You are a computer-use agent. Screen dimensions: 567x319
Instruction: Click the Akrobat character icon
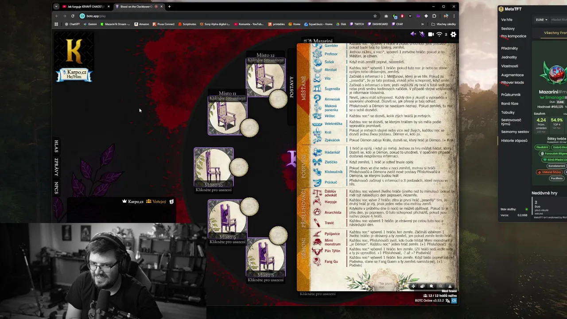click(317, 70)
